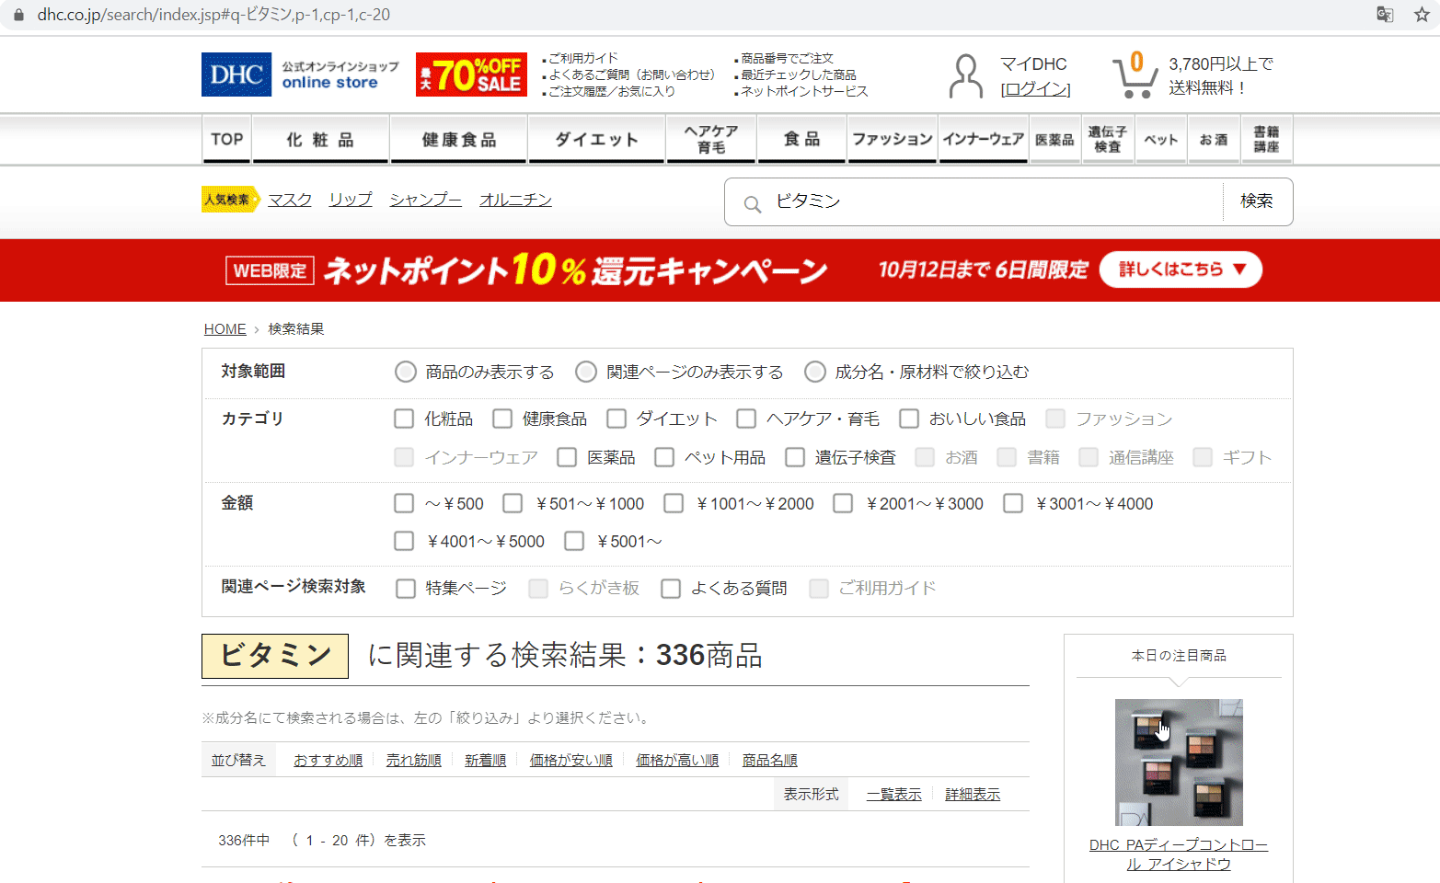Open the 健康食品 navigation tab
The height and width of the screenshot is (883, 1440).
(459, 139)
